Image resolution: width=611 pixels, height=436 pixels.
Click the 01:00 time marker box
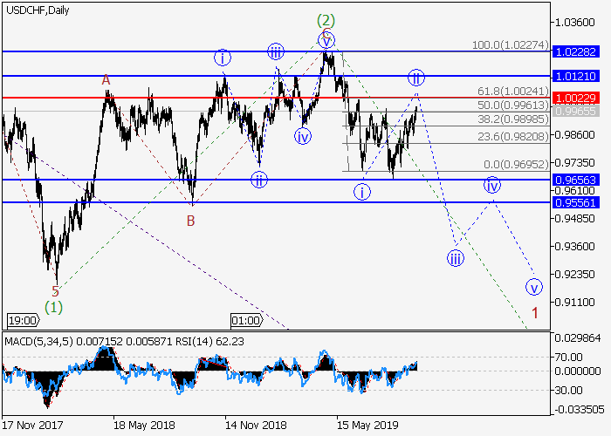(244, 320)
